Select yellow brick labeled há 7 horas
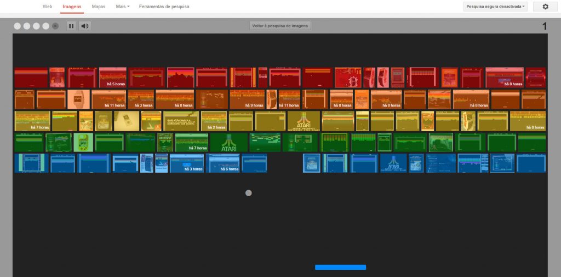Viewport: 561px width, 277px height. (x=32, y=121)
